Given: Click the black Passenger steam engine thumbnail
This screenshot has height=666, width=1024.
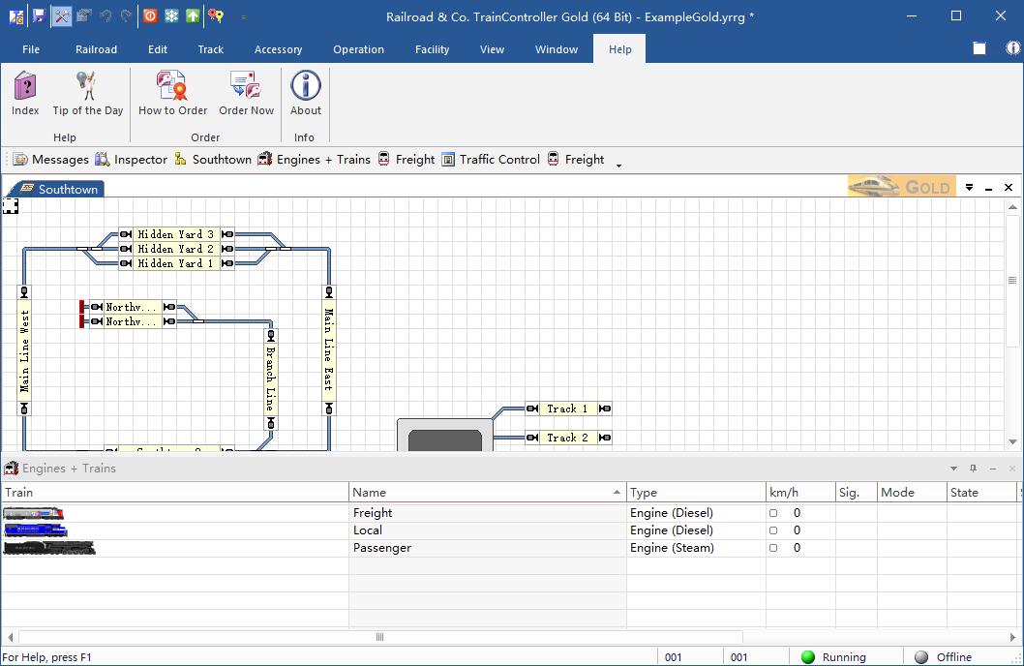Looking at the screenshot, I should pyautogui.click(x=49, y=548).
